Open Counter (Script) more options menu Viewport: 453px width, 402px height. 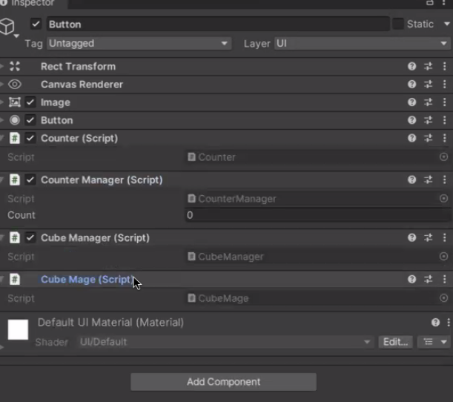click(x=444, y=138)
